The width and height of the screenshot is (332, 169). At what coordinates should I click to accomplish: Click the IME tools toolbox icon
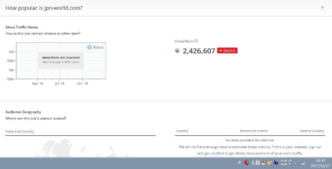pyautogui.click(x=264, y=163)
